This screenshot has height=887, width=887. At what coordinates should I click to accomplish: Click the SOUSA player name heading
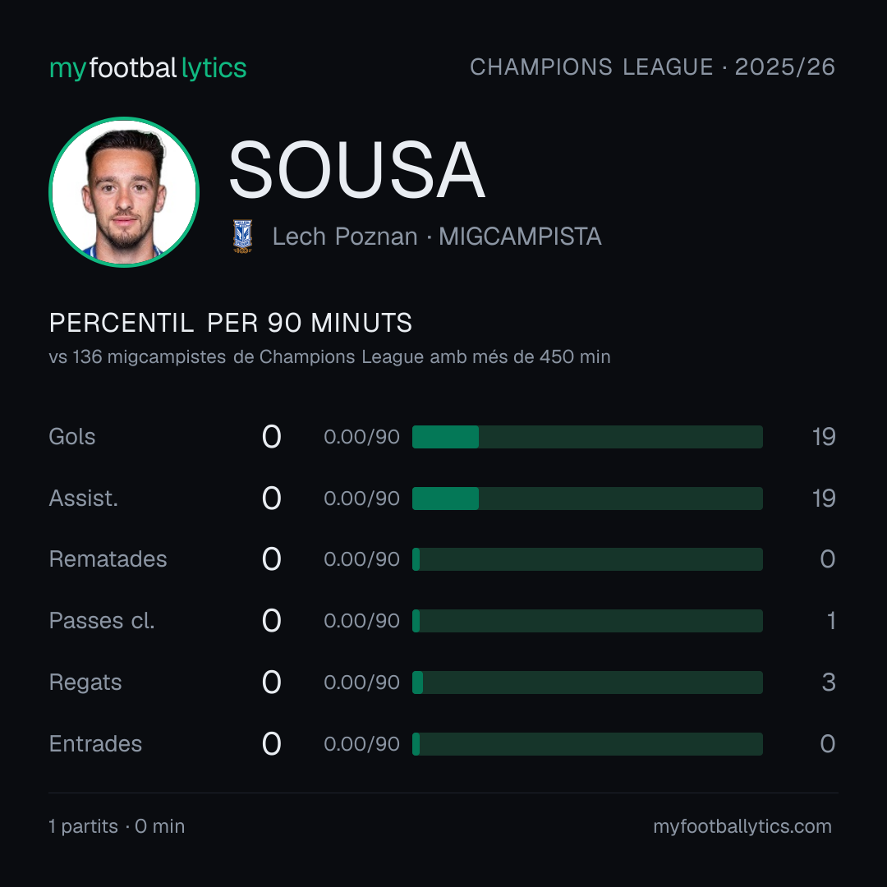coord(357,170)
